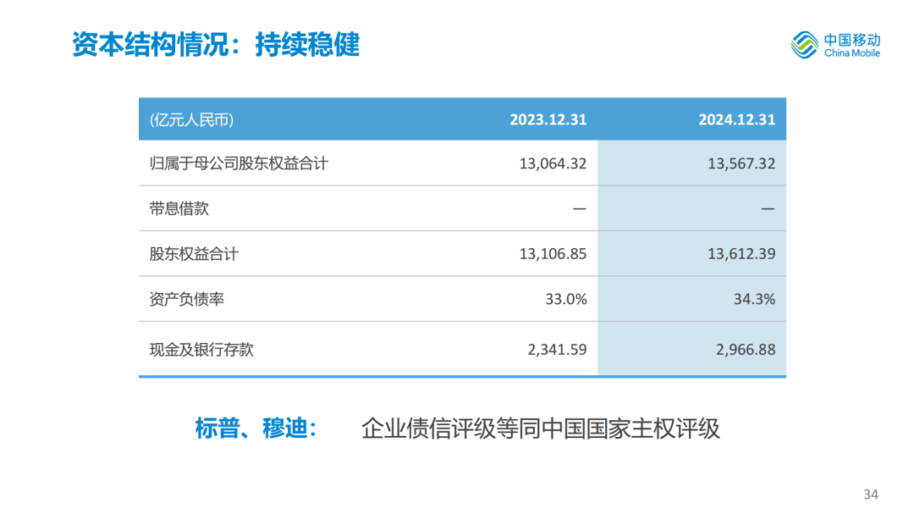Select the 资产负债率 row label
This screenshot has width=914, height=514.
[187, 299]
